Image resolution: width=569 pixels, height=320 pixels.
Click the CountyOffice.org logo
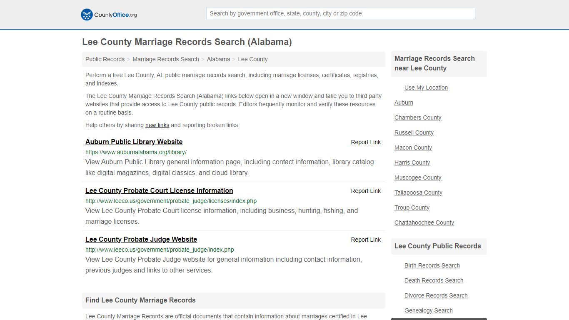109,15
